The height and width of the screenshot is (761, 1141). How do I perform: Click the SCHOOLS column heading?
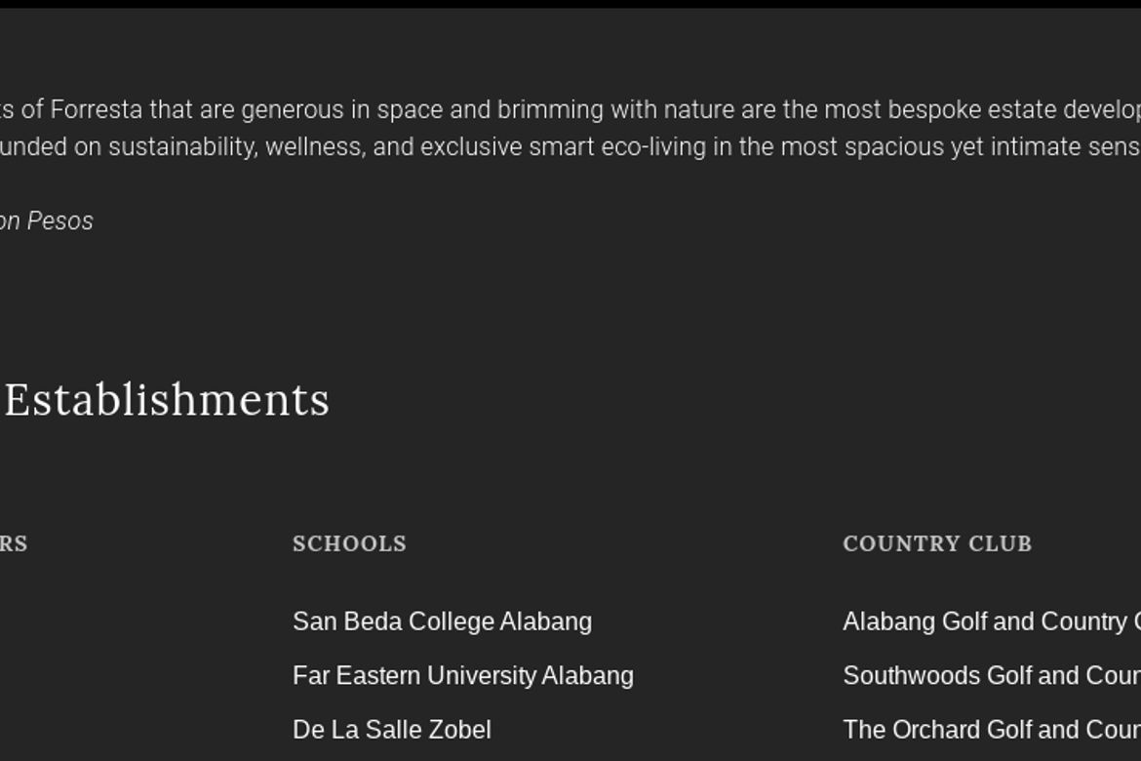coord(349,543)
